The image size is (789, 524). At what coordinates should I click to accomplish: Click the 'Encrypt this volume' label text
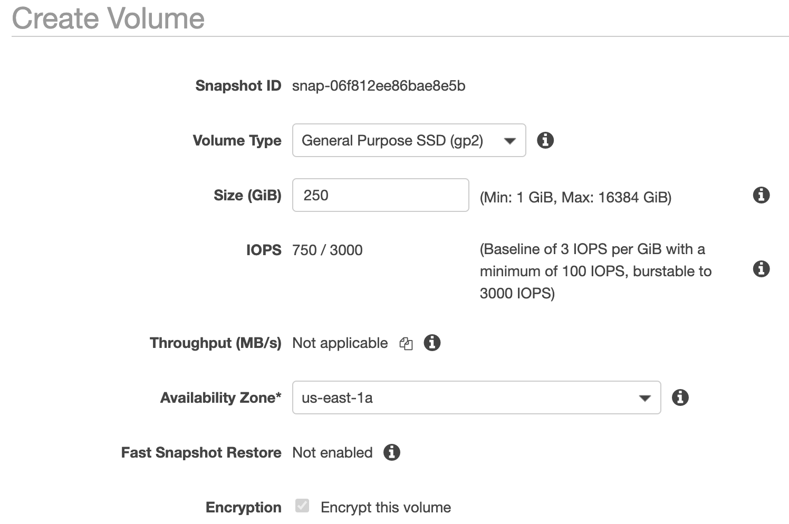[386, 507]
